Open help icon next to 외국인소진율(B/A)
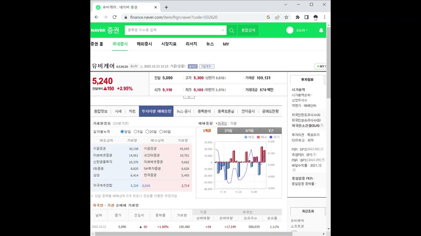Screen dimensions: 421x236 pos(322,126)
